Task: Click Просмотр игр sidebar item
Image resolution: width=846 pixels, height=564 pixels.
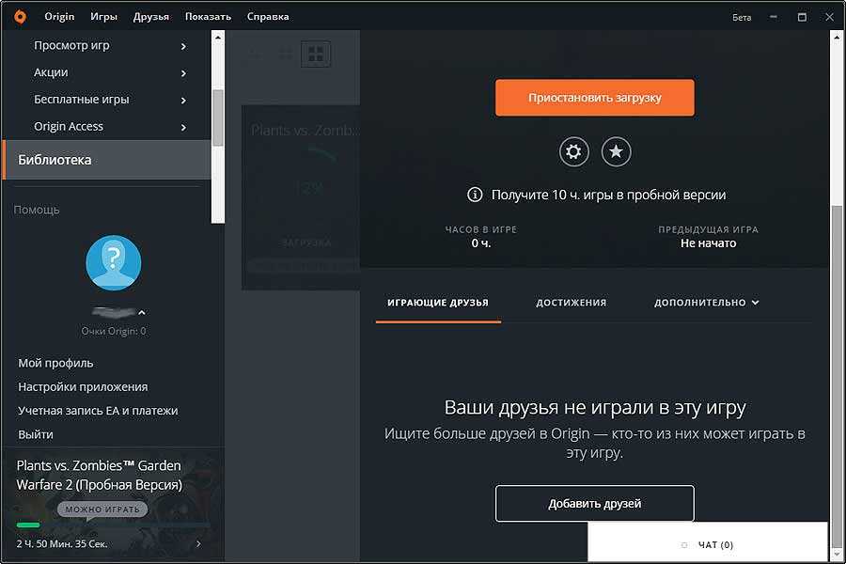Action: point(71,45)
